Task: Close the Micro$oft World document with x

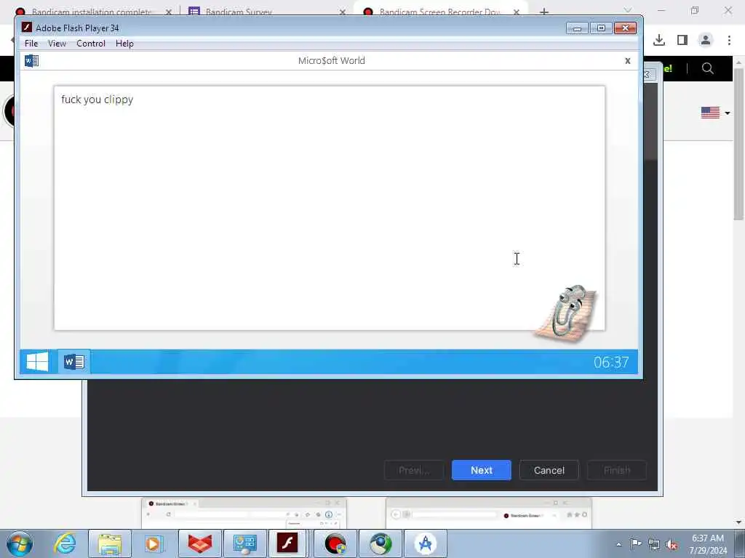Action: click(628, 61)
